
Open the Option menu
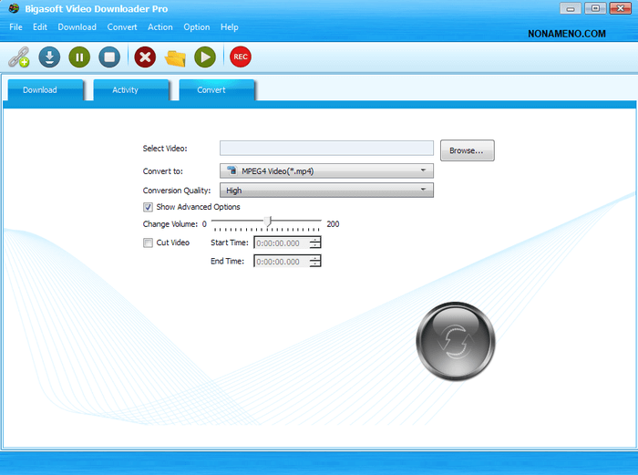[196, 27]
